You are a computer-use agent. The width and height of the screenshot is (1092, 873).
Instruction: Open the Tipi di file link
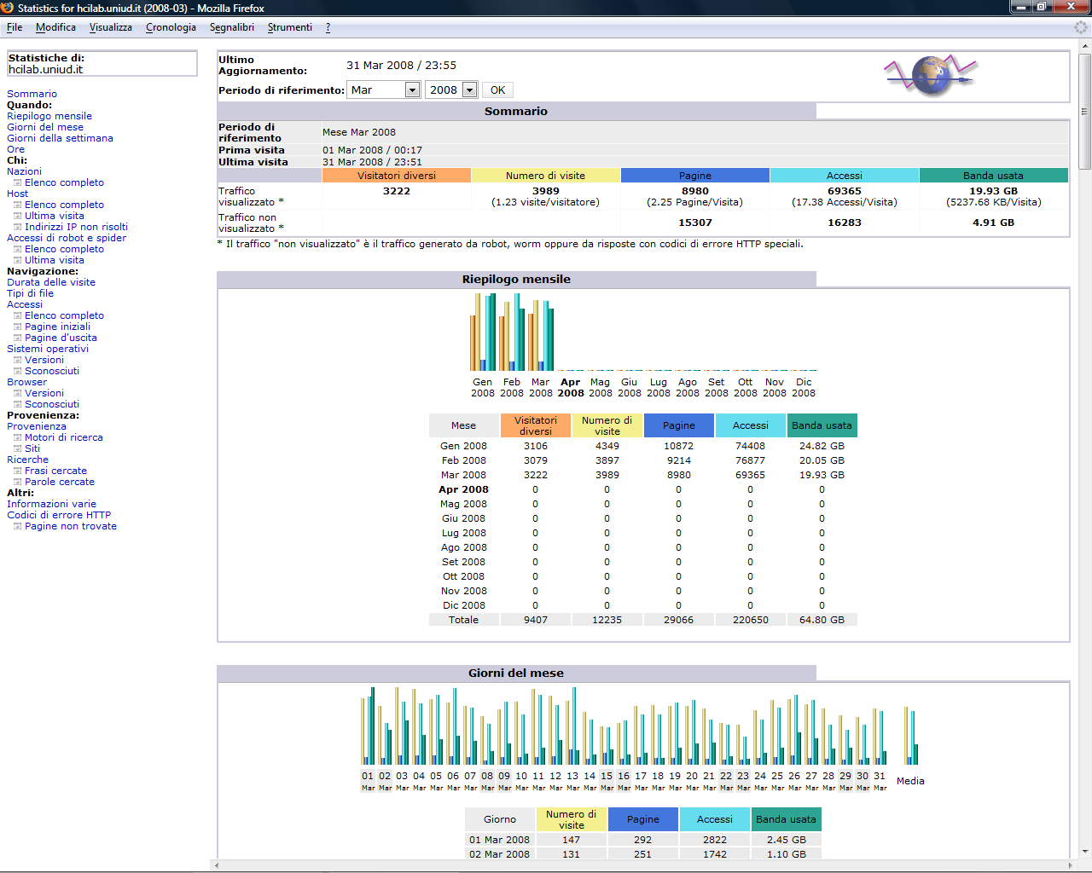[30, 293]
